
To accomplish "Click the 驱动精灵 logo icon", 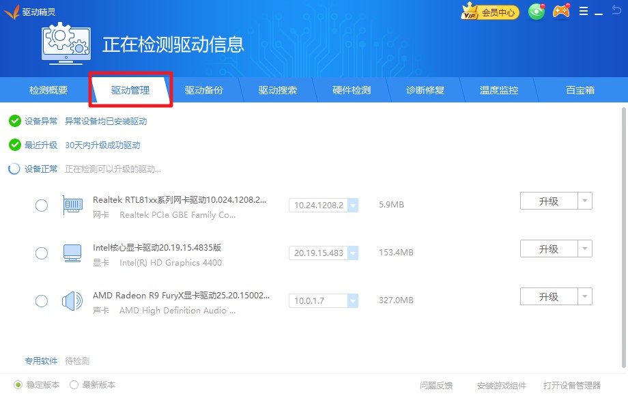I will coord(12,12).
